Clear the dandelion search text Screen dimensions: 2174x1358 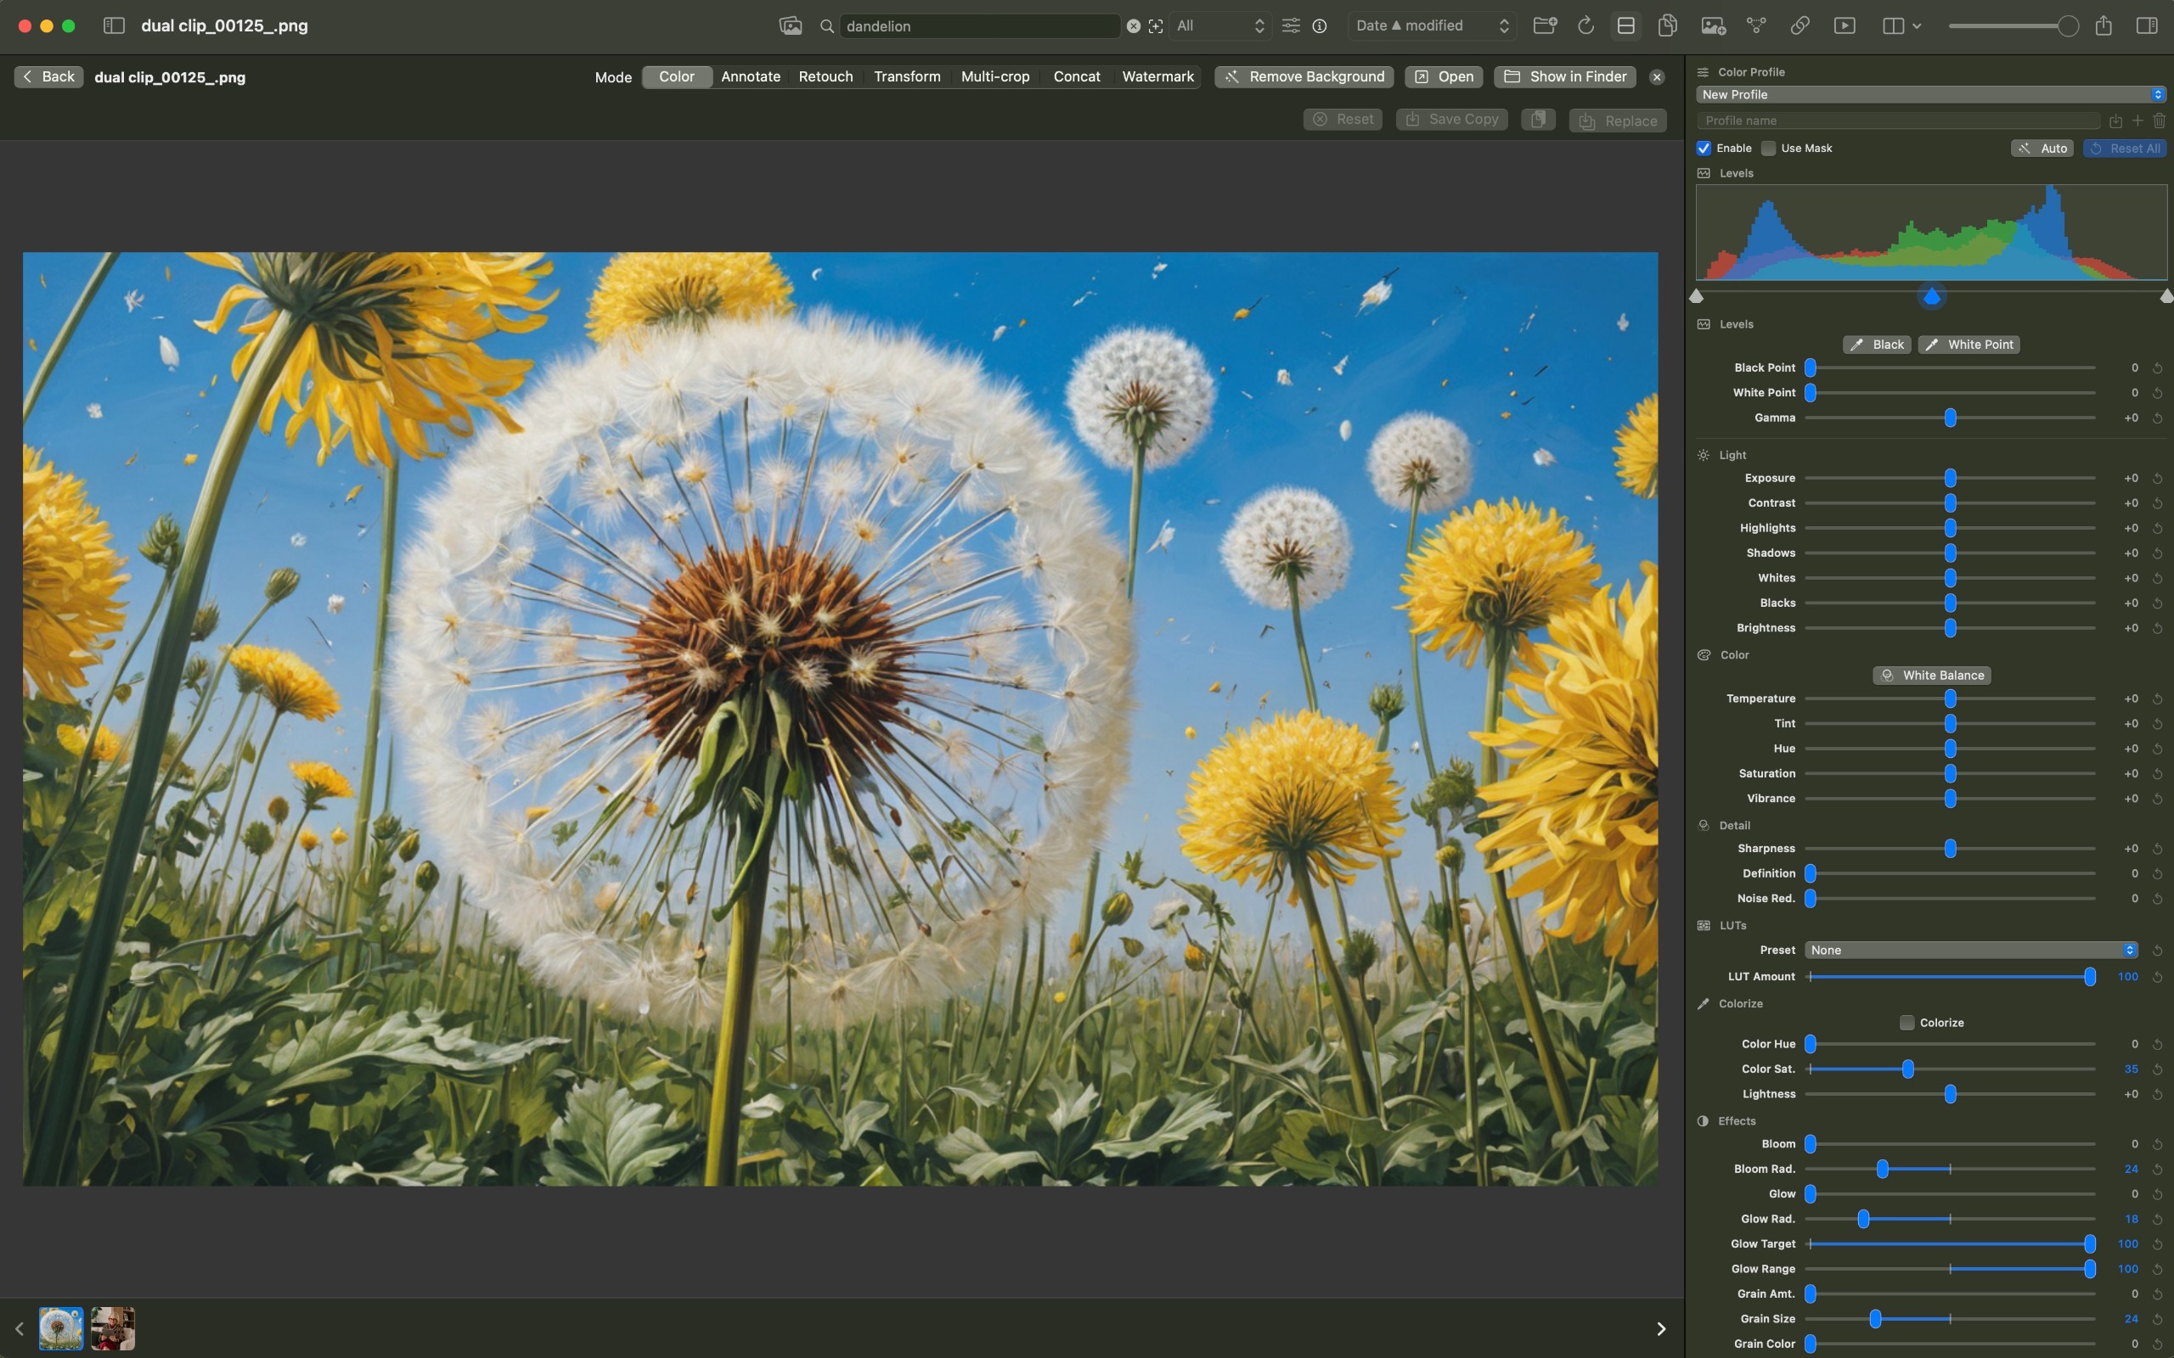click(1134, 26)
